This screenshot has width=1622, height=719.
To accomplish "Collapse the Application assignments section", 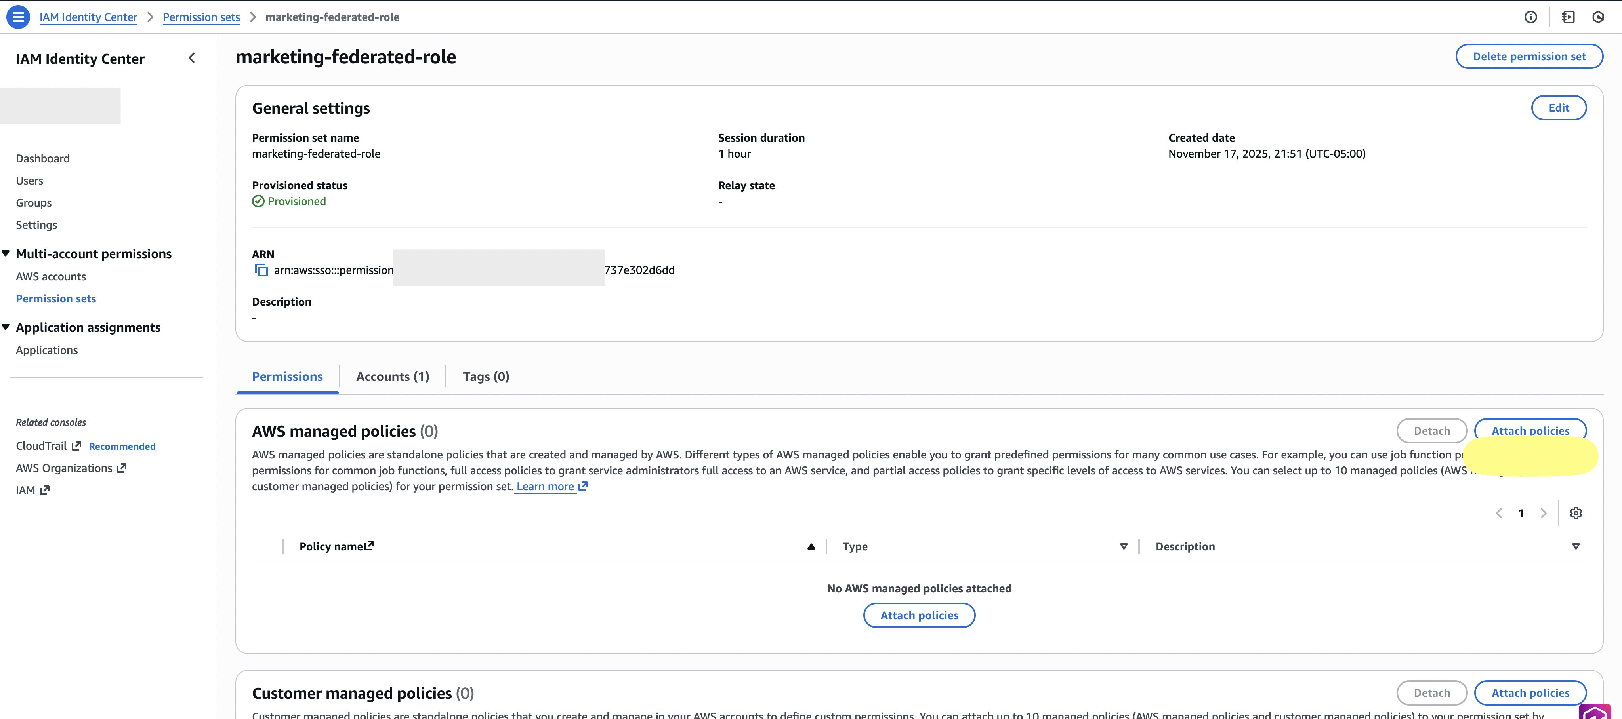I will 6,327.
